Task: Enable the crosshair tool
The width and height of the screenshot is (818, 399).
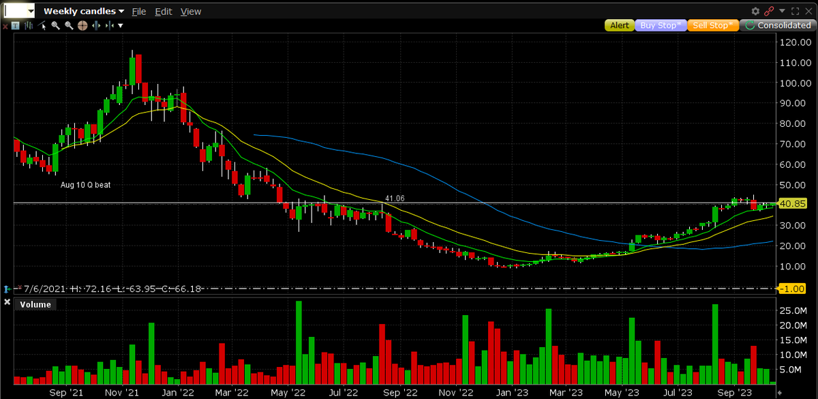Action: tap(82, 25)
